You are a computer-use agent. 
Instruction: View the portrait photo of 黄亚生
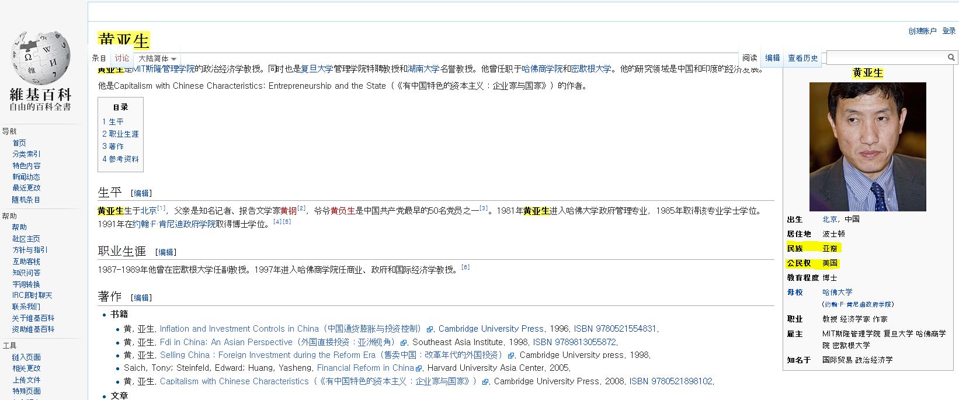pyautogui.click(x=867, y=147)
